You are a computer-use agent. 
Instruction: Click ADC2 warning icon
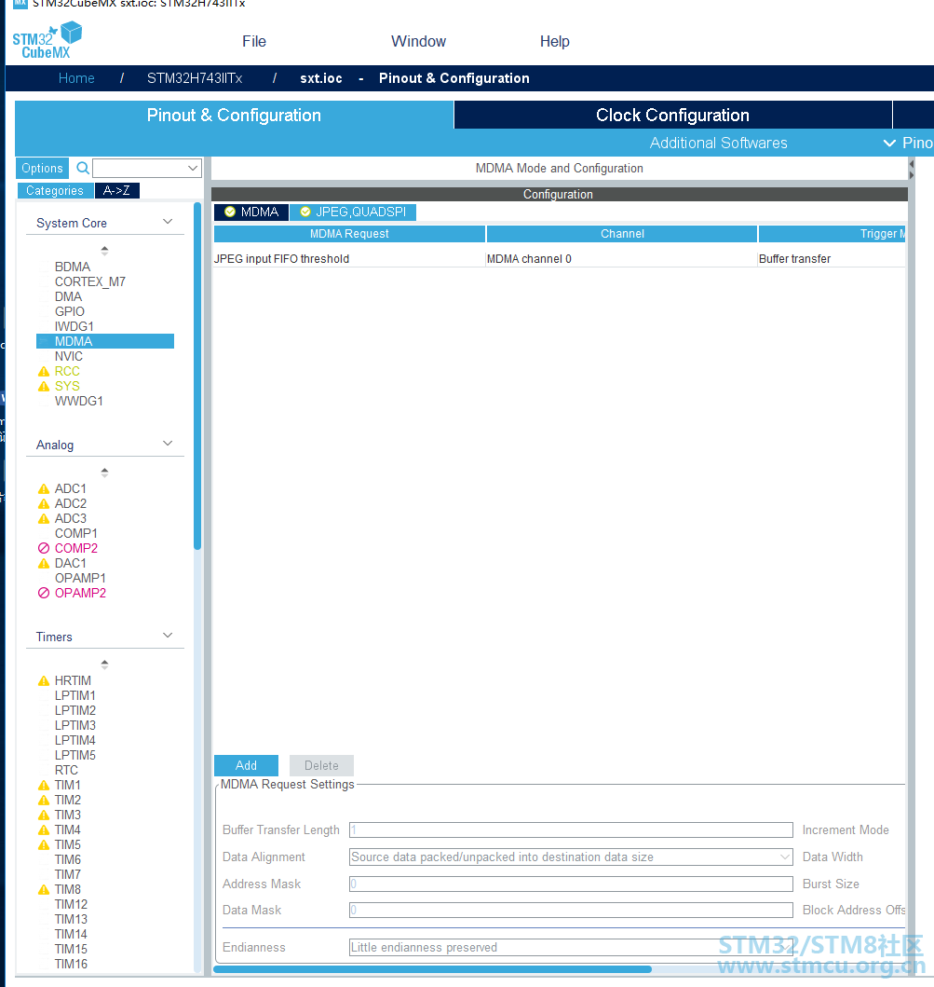tap(44, 504)
